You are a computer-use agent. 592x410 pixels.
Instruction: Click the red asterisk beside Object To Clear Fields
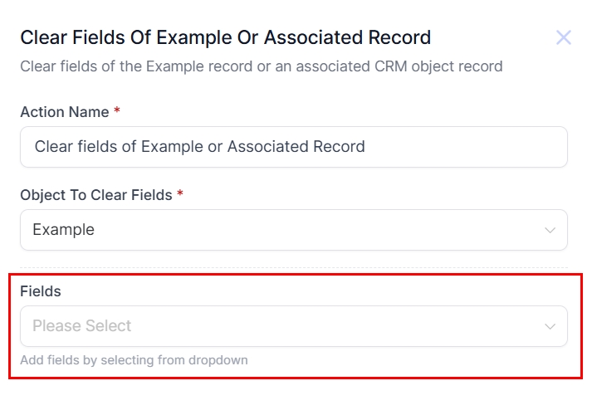(x=180, y=194)
